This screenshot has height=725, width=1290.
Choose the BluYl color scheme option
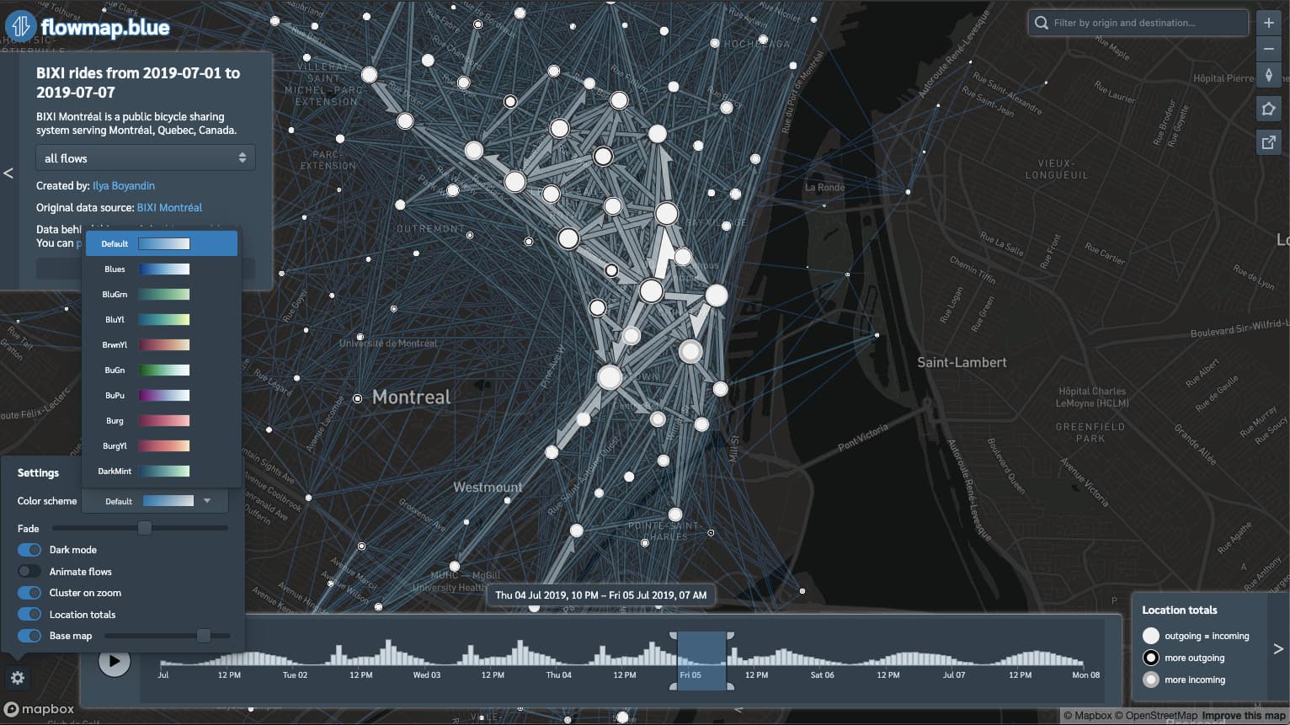tap(162, 320)
